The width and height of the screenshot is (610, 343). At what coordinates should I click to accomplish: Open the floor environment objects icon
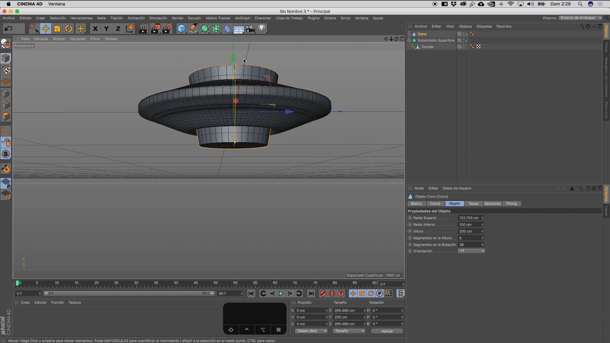pyautogui.click(x=239, y=29)
